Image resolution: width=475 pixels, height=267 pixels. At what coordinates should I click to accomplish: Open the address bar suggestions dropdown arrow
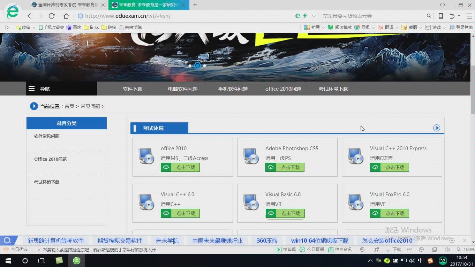point(314,16)
